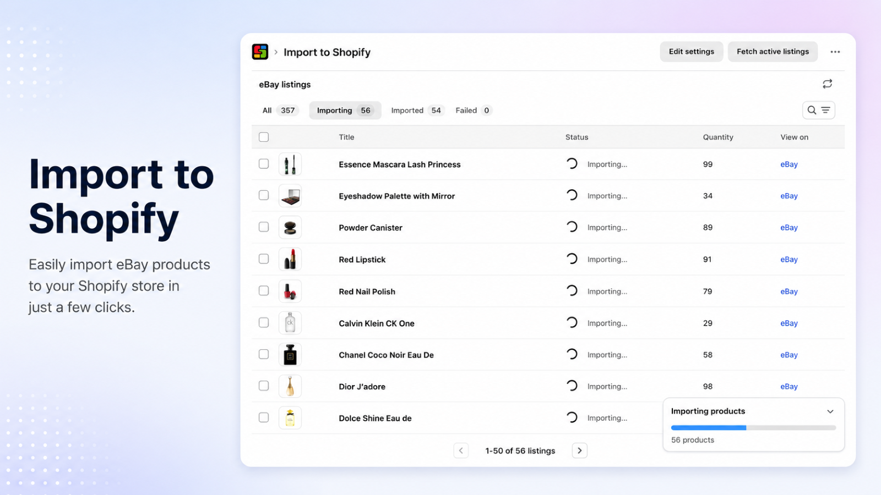Show the Failed 0 tab
This screenshot has width=881, height=495.
coord(473,111)
